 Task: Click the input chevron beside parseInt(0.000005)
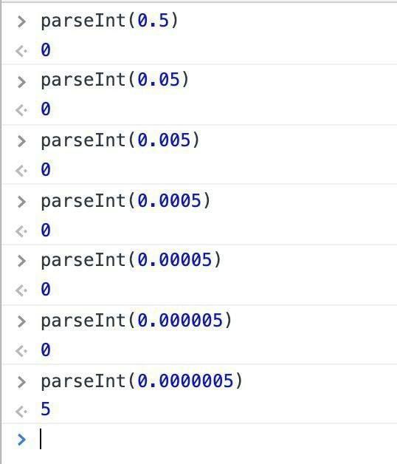tap(21, 321)
